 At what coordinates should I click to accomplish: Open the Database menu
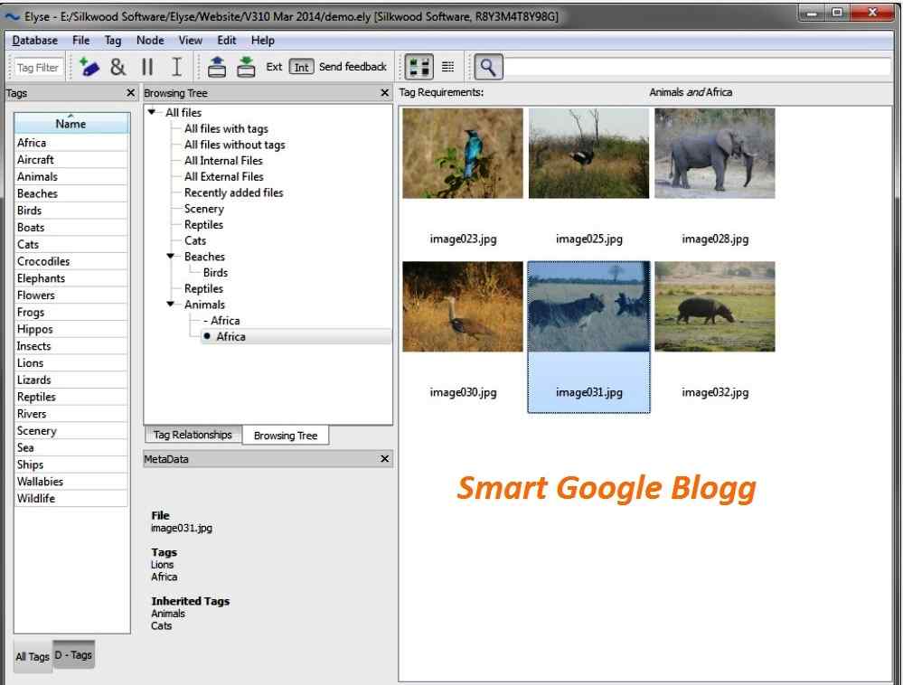click(x=34, y=40)
